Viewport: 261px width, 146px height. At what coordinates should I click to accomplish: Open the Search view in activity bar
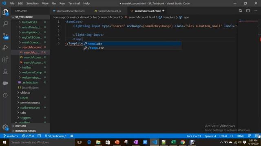5,24
